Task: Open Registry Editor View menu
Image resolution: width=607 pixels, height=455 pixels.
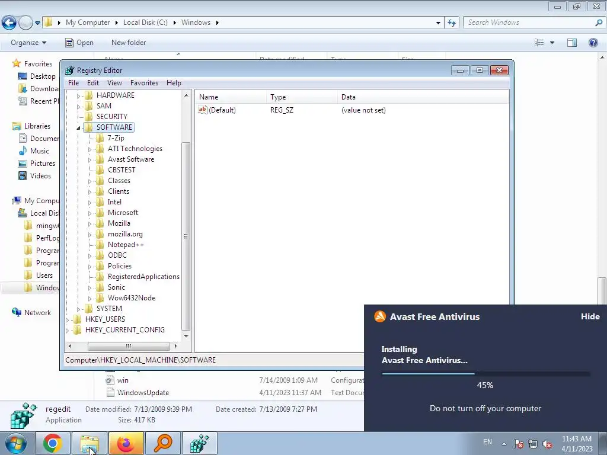Action: (114, 83)
